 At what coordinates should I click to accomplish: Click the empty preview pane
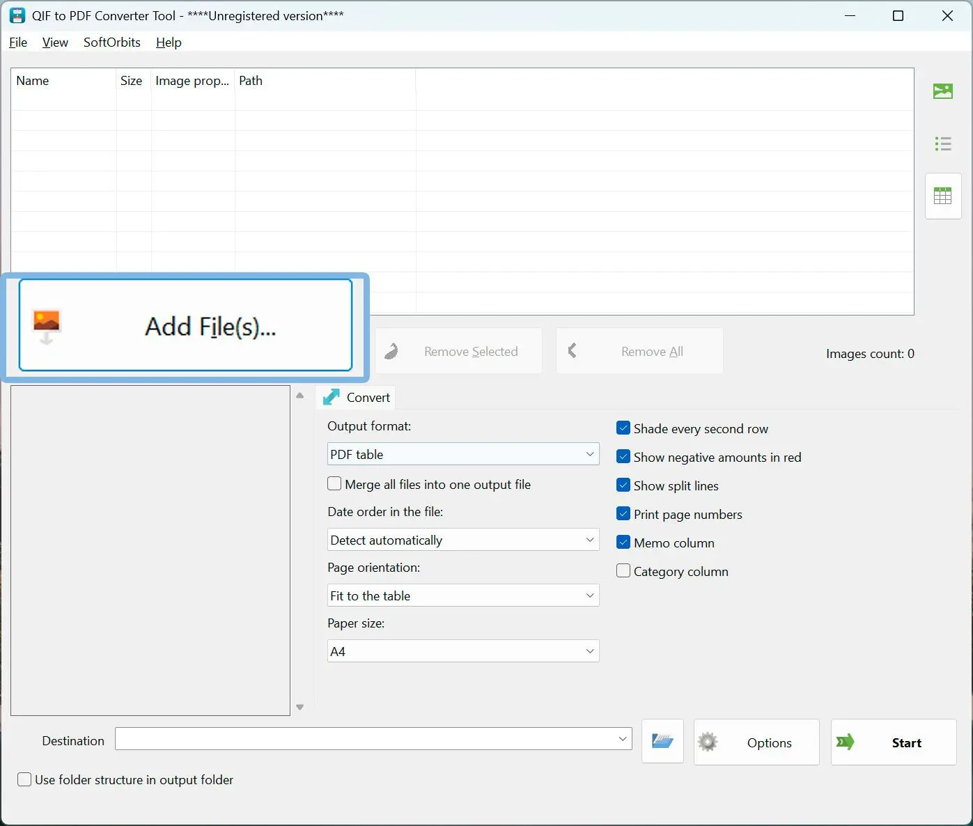[150, 550]
